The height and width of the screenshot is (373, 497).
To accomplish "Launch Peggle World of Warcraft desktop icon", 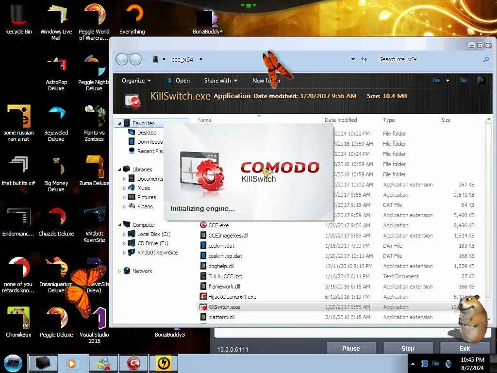I will coord(94,22).
